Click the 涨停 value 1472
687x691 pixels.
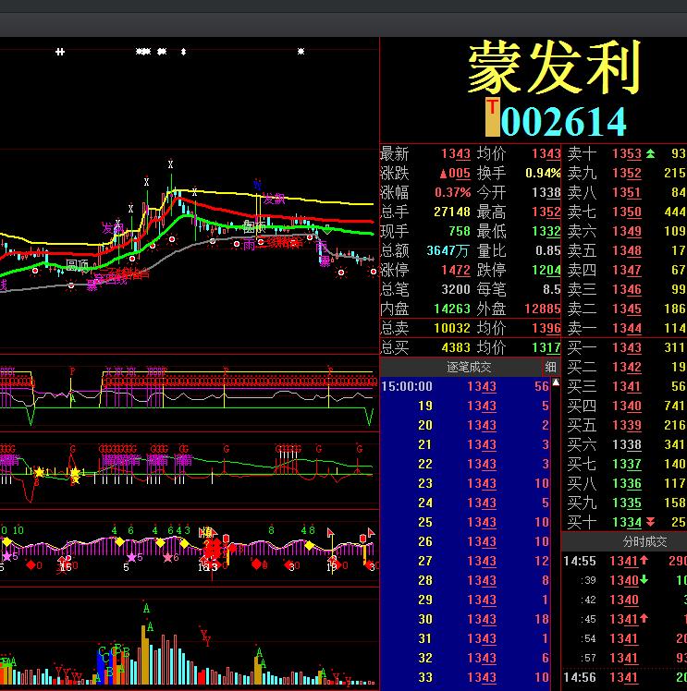point(456,270)
